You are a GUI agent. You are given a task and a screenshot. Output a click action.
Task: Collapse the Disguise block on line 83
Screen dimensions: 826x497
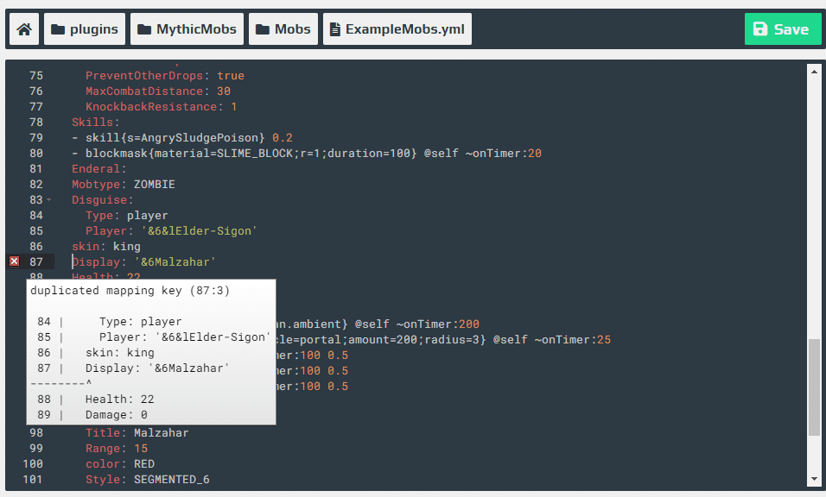pos(48,200)
